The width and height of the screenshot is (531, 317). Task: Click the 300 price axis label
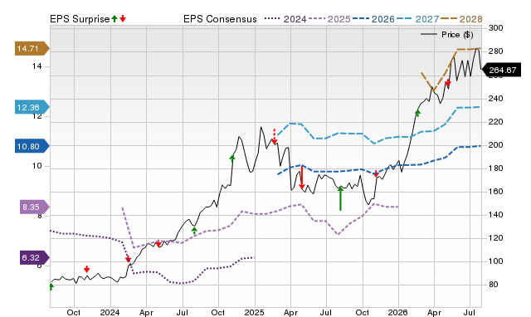[x=495, y=28]
